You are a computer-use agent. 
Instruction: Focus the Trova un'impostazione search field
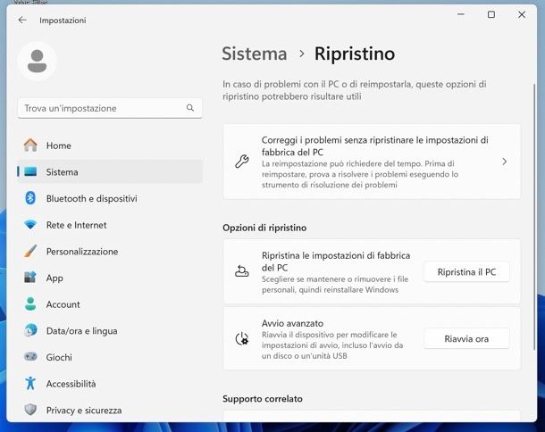click(110, 108)
